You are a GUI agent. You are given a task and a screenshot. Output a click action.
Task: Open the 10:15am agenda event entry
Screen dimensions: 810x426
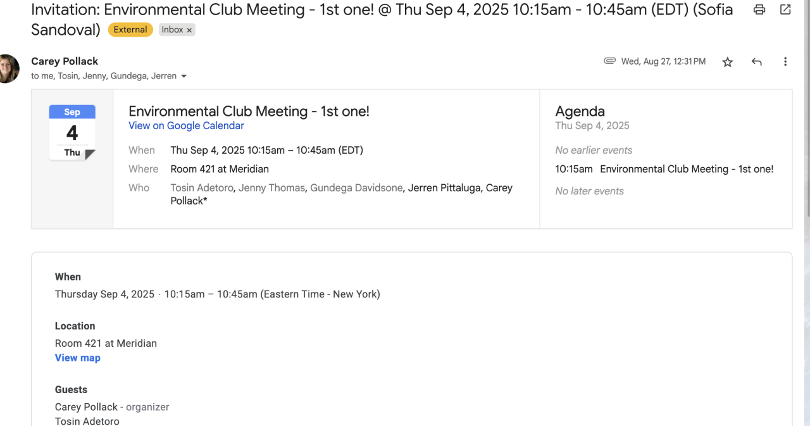[664, 169]
